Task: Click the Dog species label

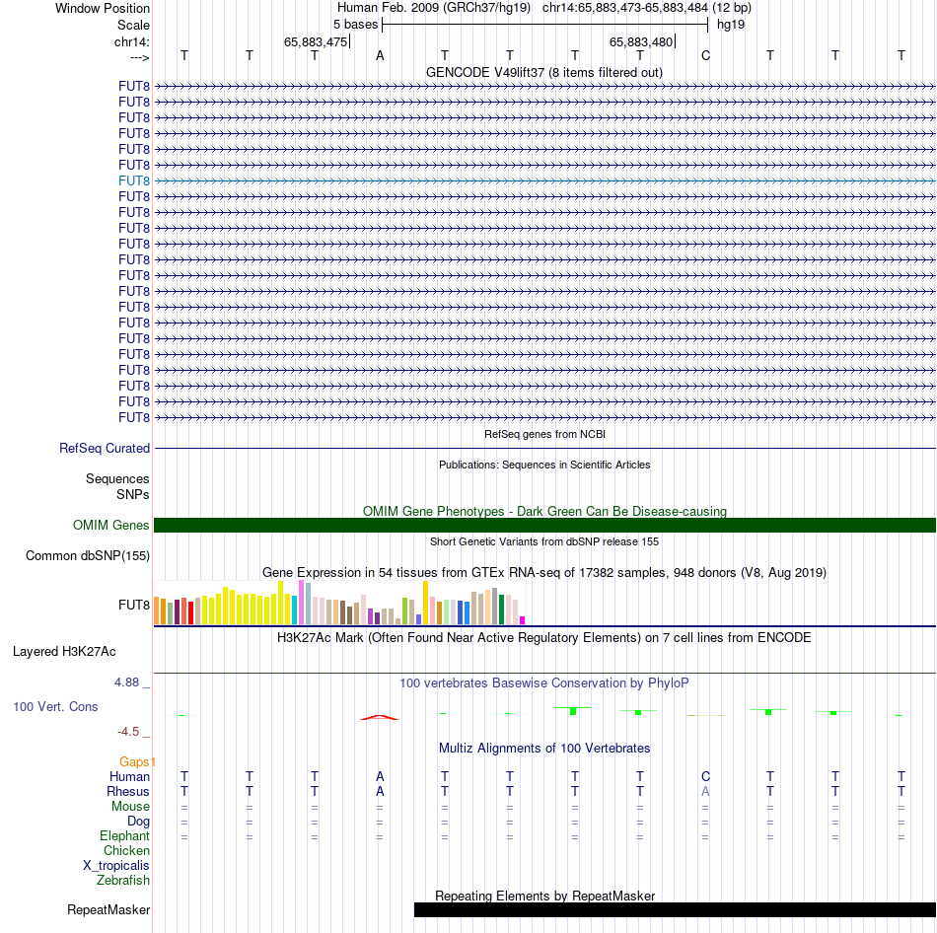Action: click(x=139, y=822)
